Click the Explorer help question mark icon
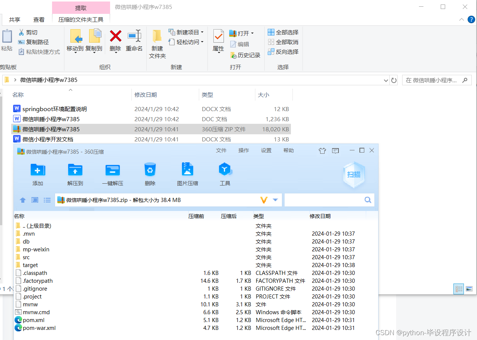 (x=471, y=19)
